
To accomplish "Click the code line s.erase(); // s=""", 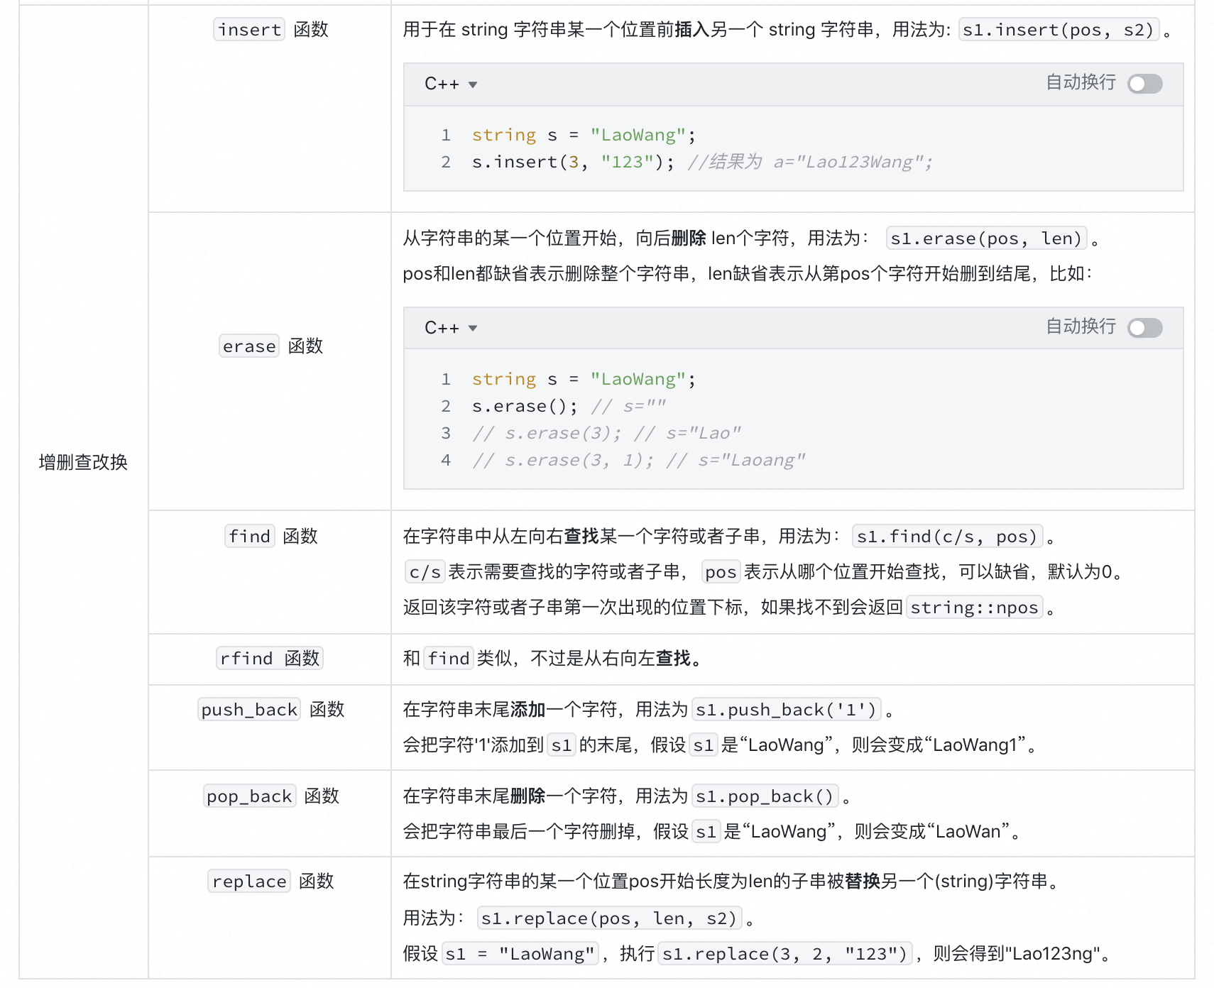I will (569, 406).
